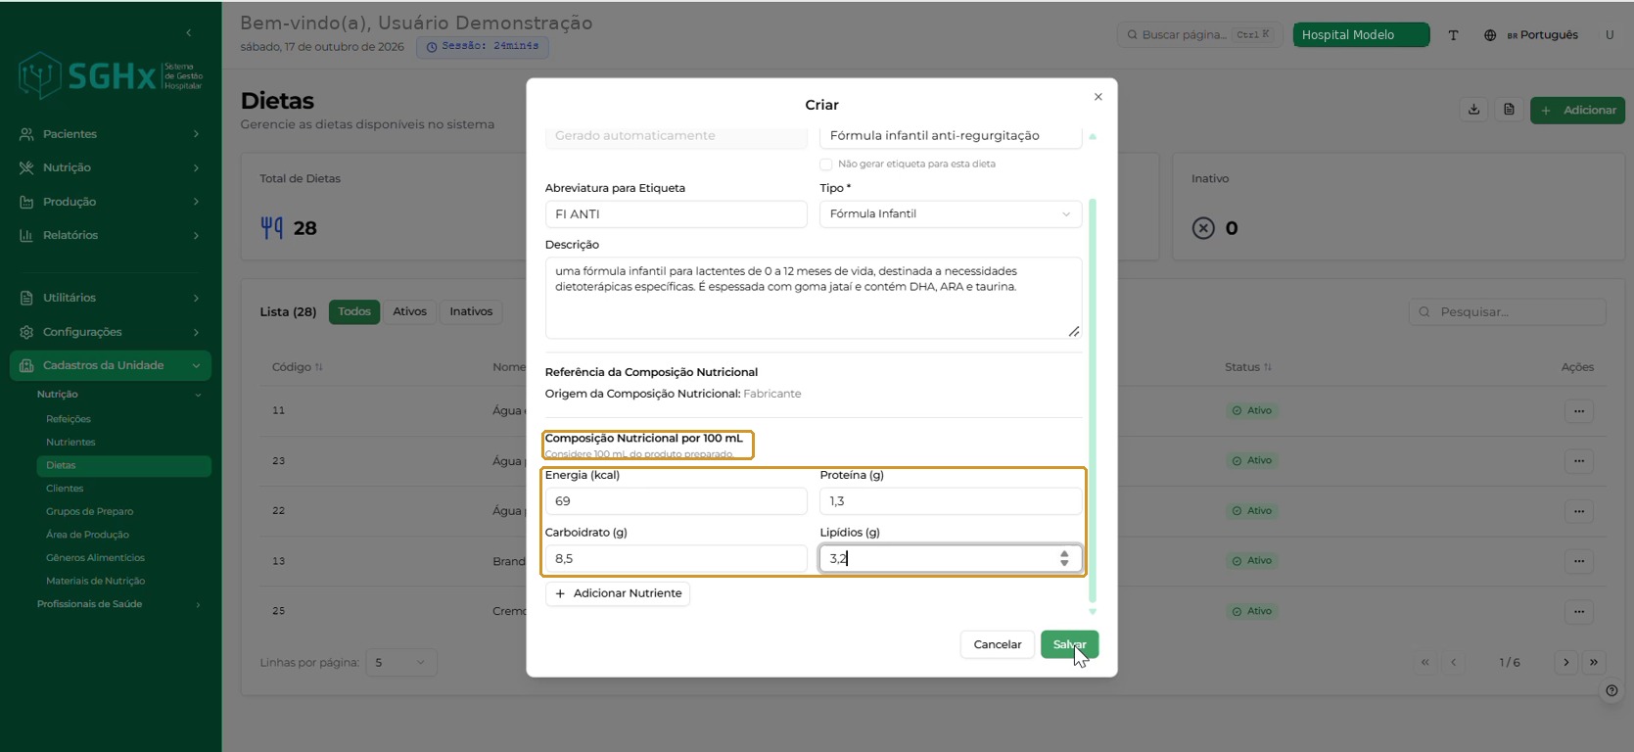Select the Todos filter tab

pos(354,312)
